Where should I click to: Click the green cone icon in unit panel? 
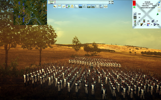[x=157, y=14]
